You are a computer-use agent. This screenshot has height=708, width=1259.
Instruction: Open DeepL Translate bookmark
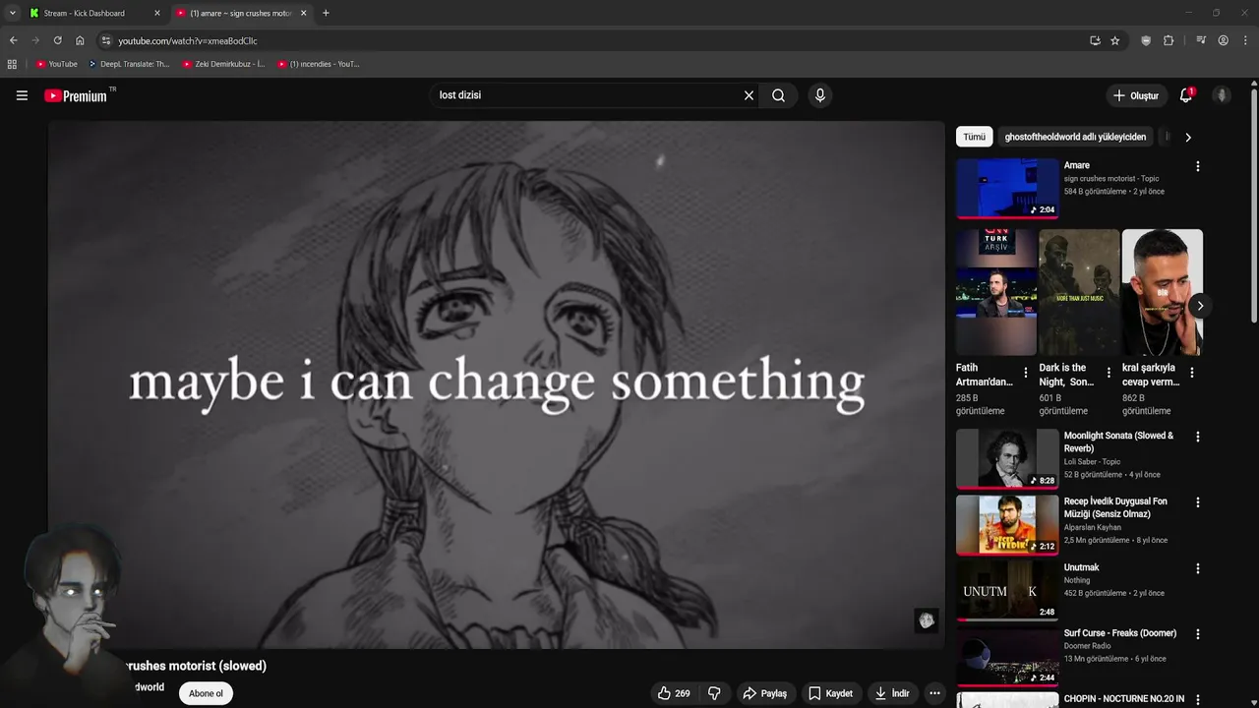click(x=129, y=64)
